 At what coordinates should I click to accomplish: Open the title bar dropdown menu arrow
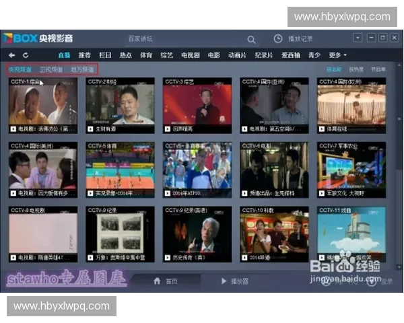coord(358,38)
